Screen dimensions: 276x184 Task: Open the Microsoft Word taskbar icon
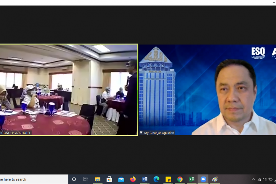[145, 179]
